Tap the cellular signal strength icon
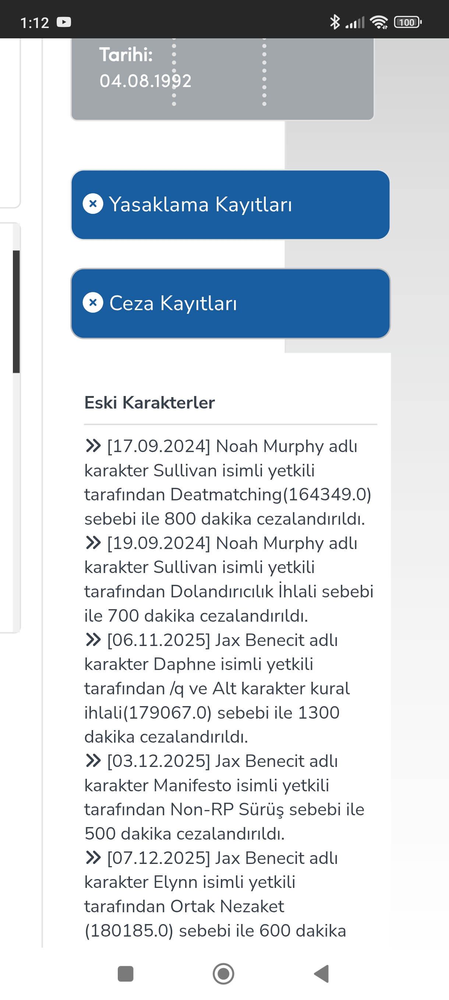449x1000 pixels. click(355, 22)
